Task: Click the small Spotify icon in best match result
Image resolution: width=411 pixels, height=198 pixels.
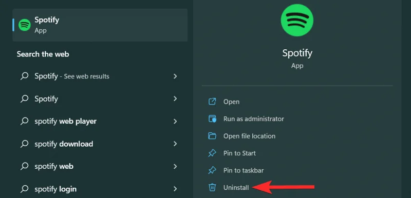Action: 25,25
